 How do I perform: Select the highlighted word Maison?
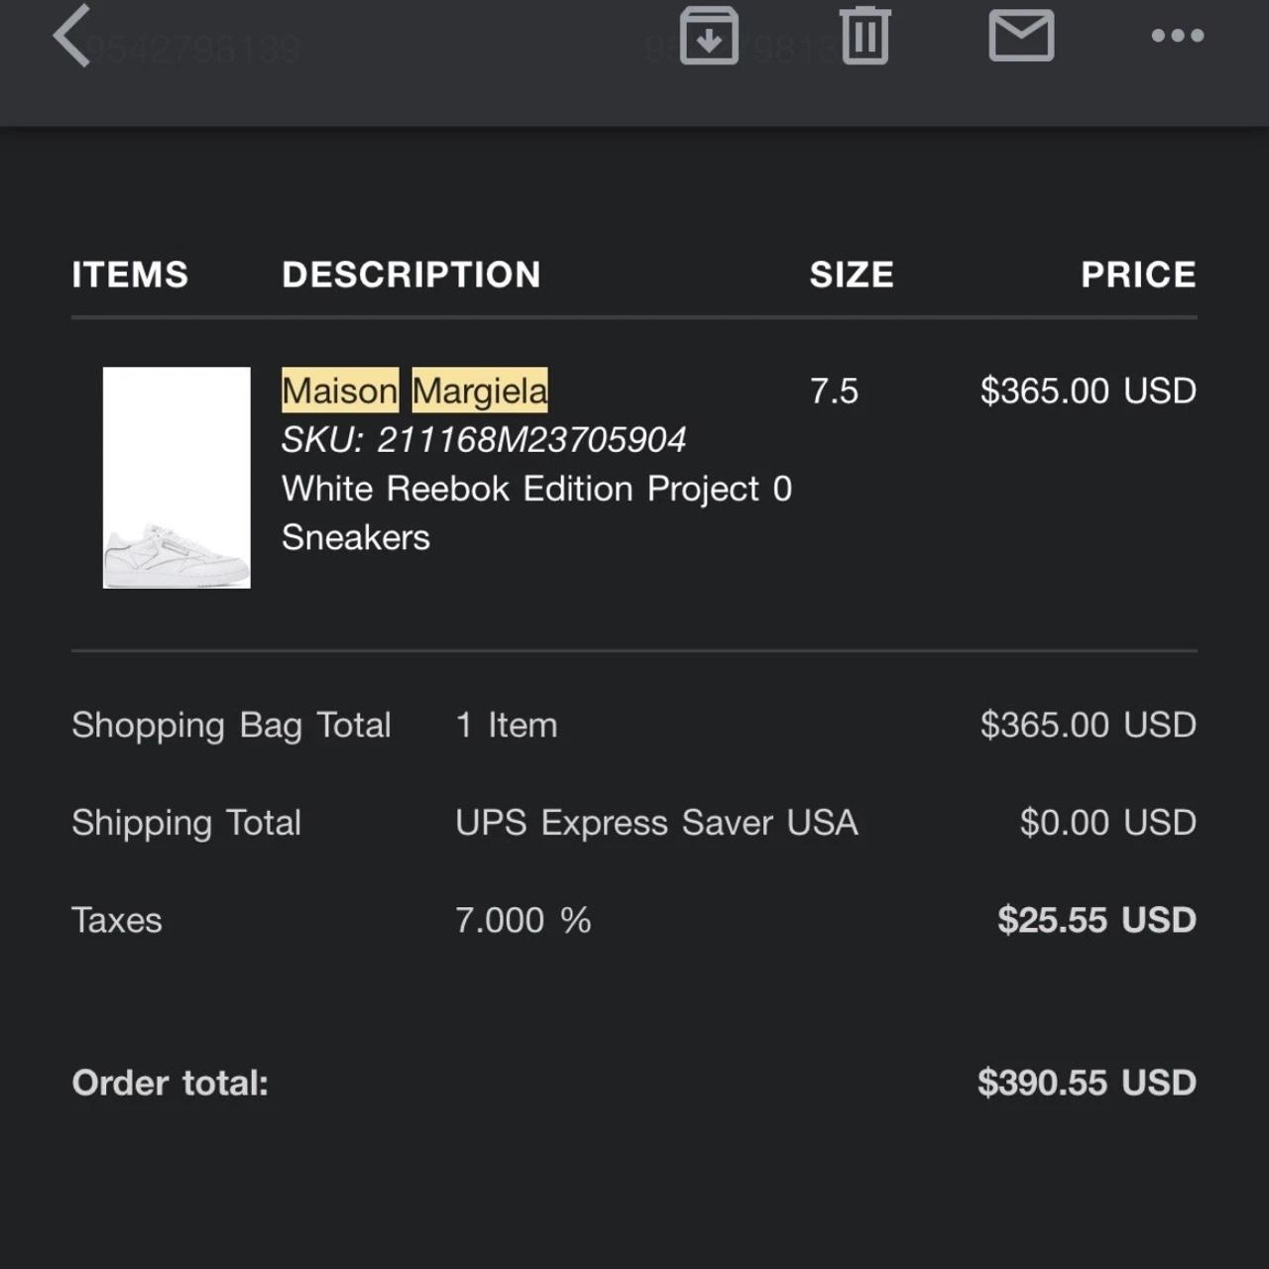click(x=340, y=391)
